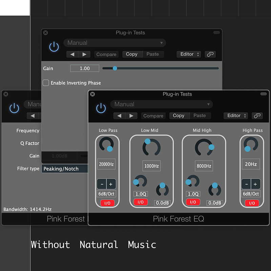Viewport: 271px width, 271px height.
Task: Click the Gain slider handle
Action: point(115,68)
